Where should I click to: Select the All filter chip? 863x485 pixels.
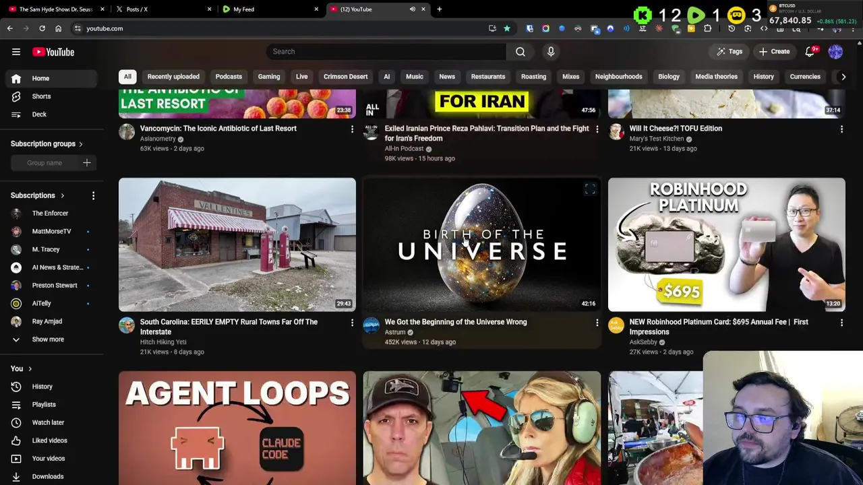[127, 77]
